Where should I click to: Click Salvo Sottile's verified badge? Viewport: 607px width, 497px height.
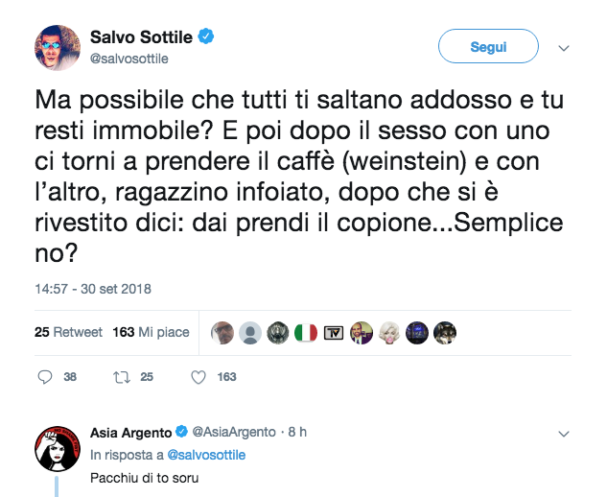tap(206, 37)
